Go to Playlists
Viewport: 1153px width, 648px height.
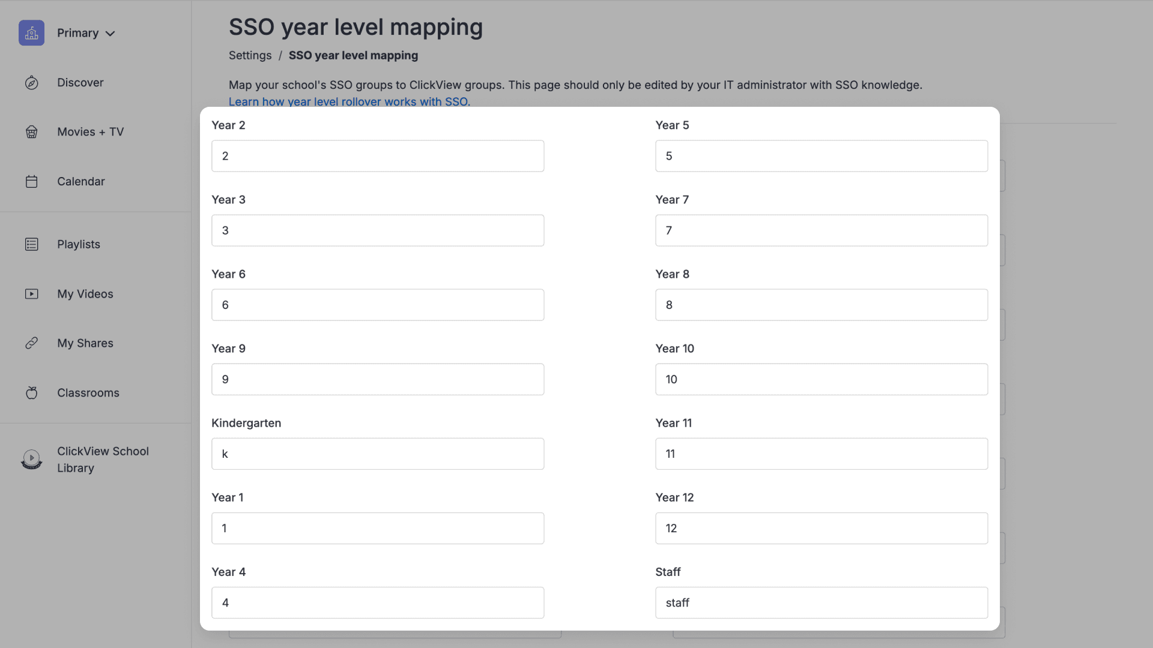[79, 244]
